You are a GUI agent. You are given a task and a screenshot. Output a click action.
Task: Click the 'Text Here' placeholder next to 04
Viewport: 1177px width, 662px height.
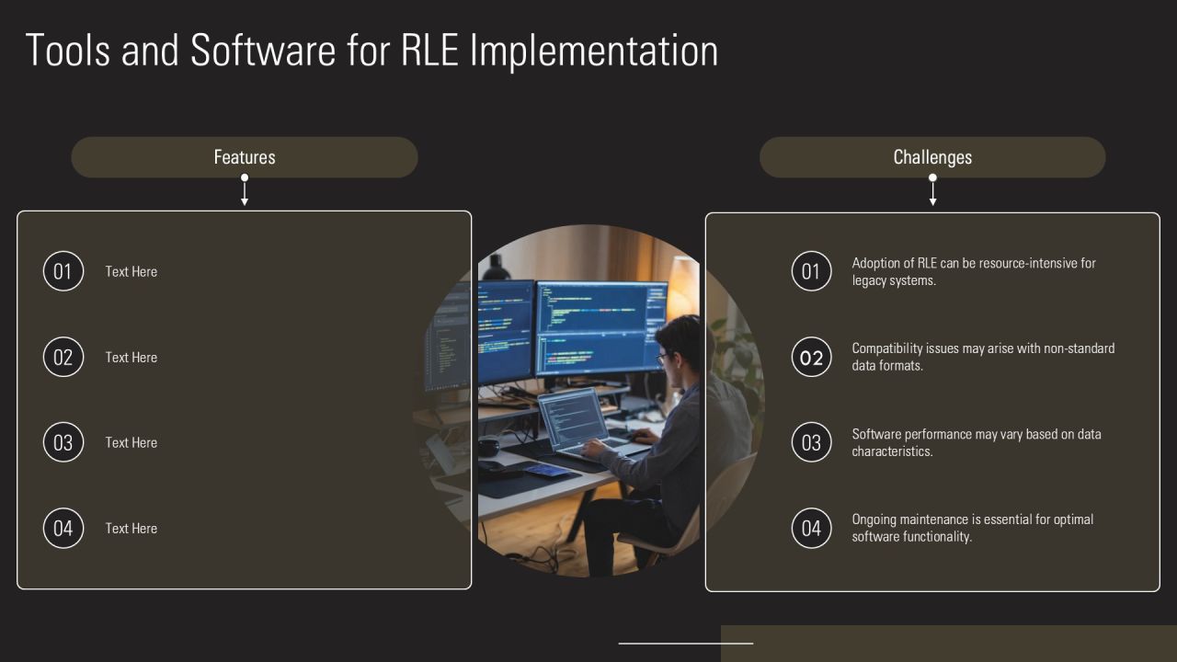tap(131, 528)
